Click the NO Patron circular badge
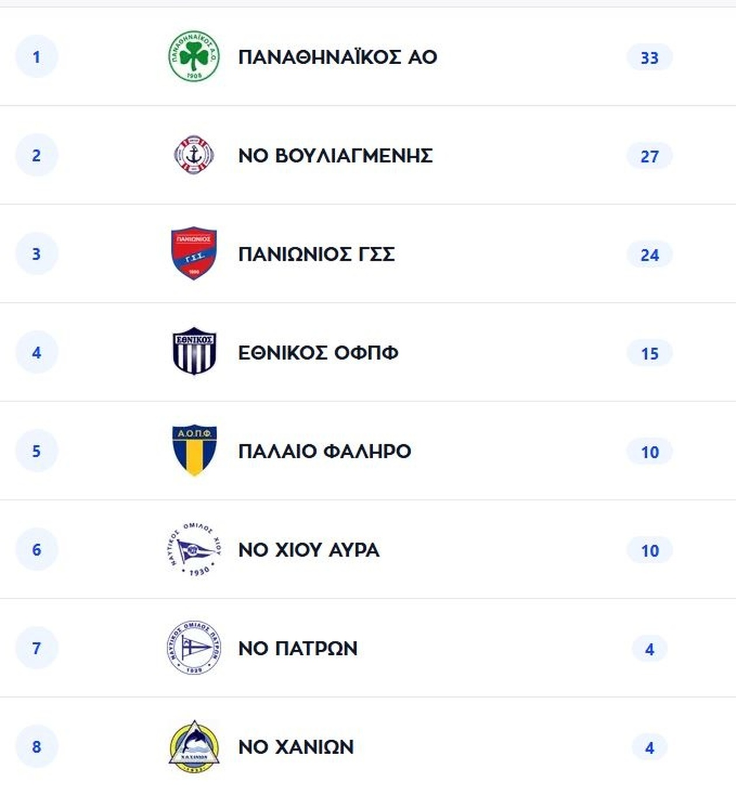The image size is (736, 795). click(194, 647)
